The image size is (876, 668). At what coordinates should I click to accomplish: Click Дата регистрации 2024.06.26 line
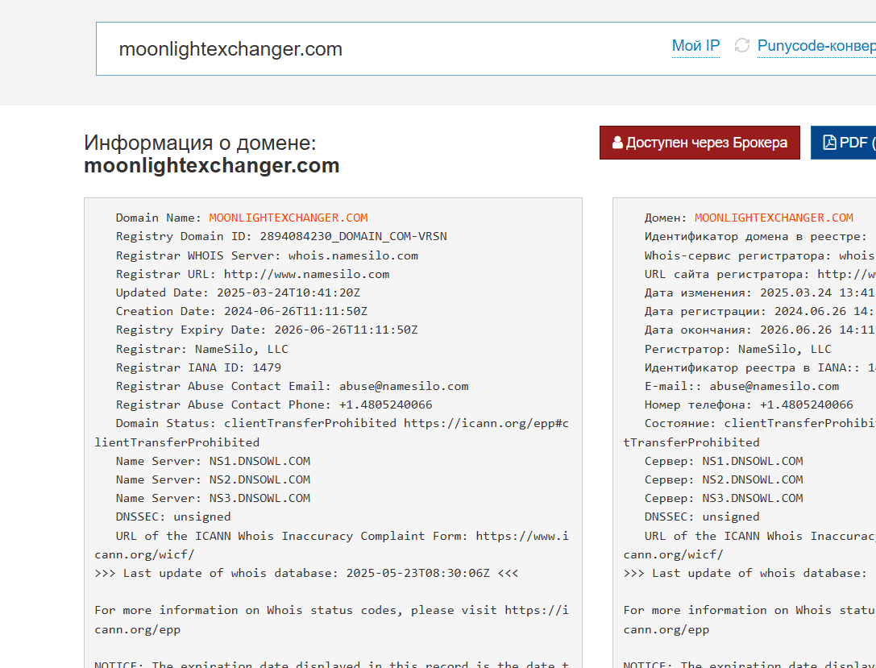tap(760, 311)
